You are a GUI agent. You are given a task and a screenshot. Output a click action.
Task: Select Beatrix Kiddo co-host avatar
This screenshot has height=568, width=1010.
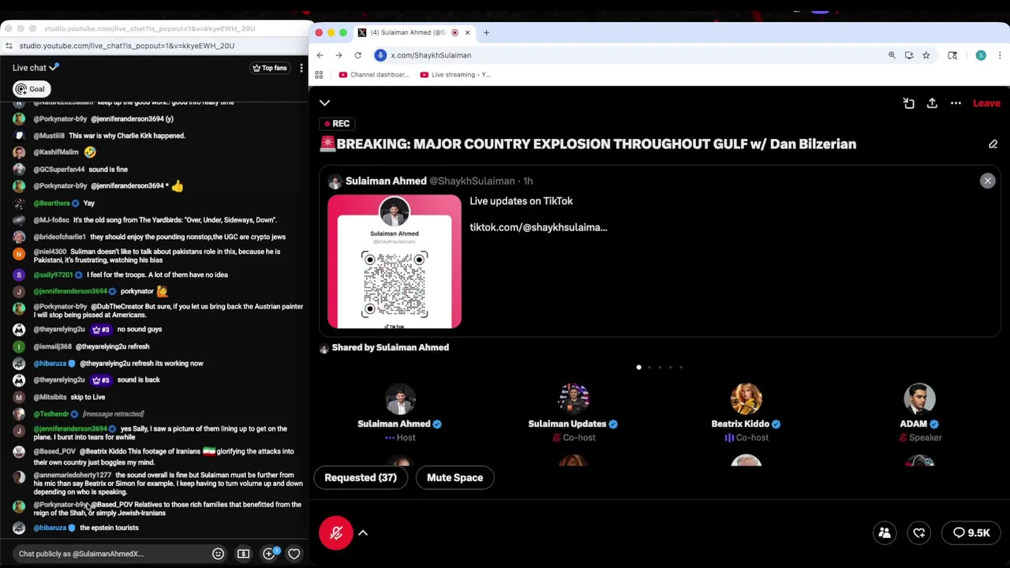click(746, 398)
